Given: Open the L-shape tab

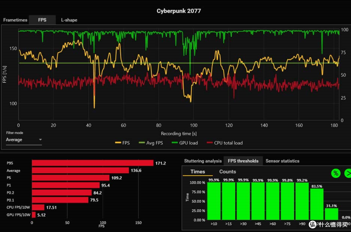Looking at the screenshot, I should [x=69, y=20].
